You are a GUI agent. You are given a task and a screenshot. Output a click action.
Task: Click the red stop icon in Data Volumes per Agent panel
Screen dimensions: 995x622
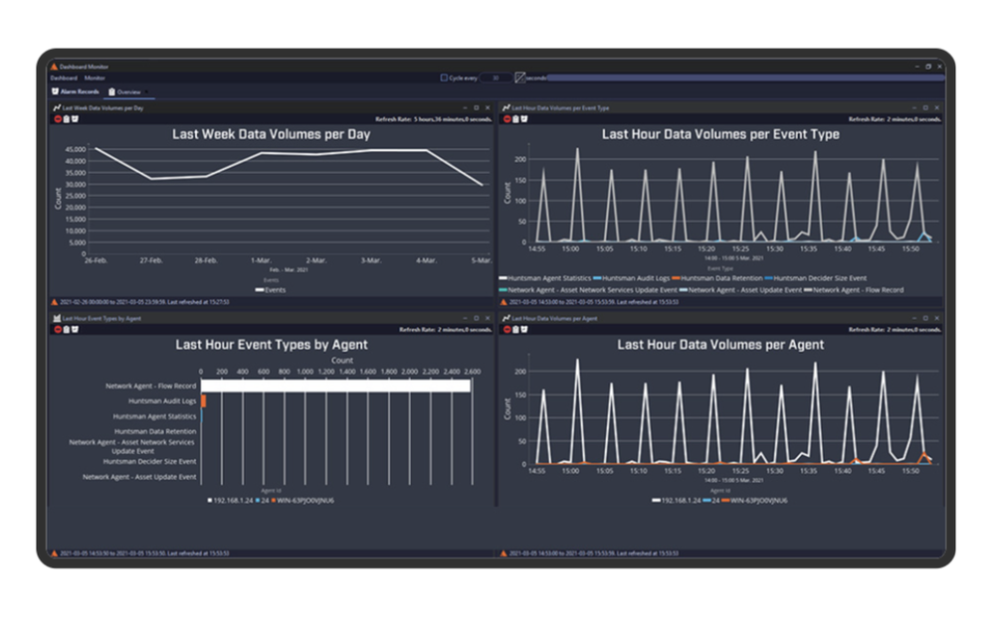click(x=507, y=329)
